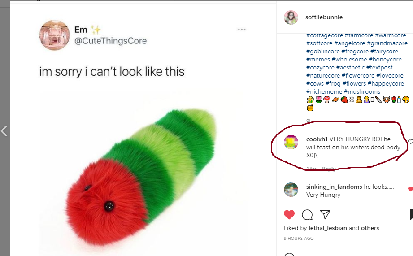Screen dimensions: 413x256
Task: Click the #cottagecore hashtag
Action: (325, 35)
